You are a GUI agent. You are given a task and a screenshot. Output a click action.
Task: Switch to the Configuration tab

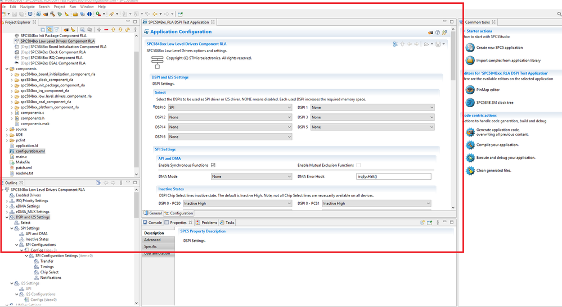pyautogui.click(x=179, y=213)
